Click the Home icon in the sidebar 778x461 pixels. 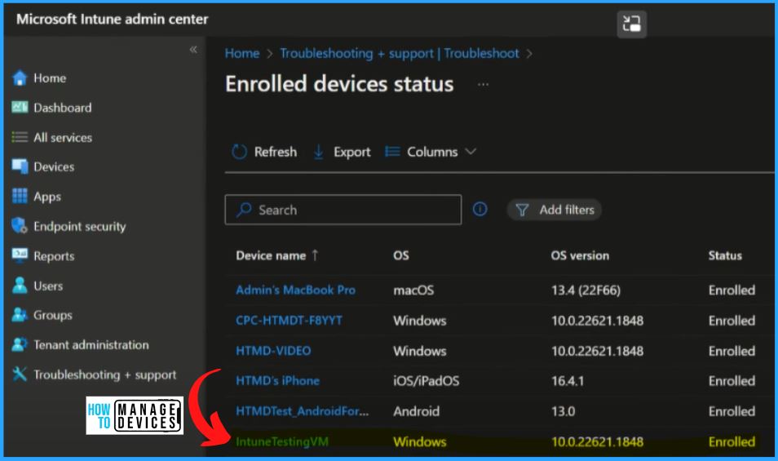point(20,78)
